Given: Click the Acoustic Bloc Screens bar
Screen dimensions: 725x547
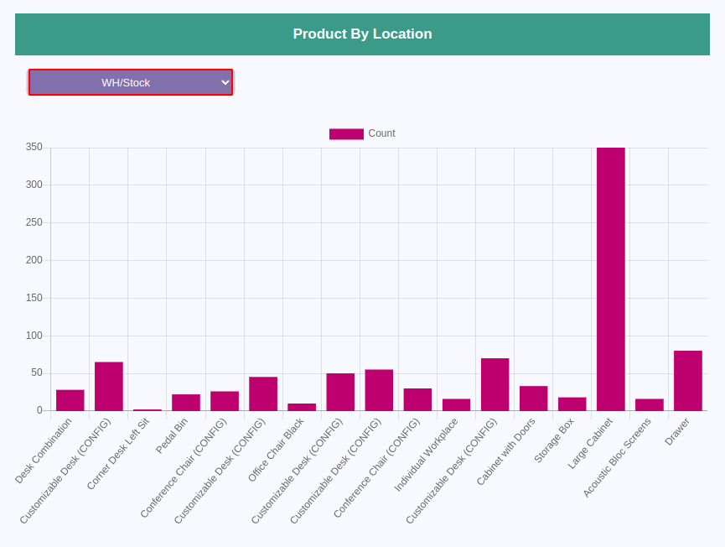Looking at the screenshot, I should pos(650,404).
